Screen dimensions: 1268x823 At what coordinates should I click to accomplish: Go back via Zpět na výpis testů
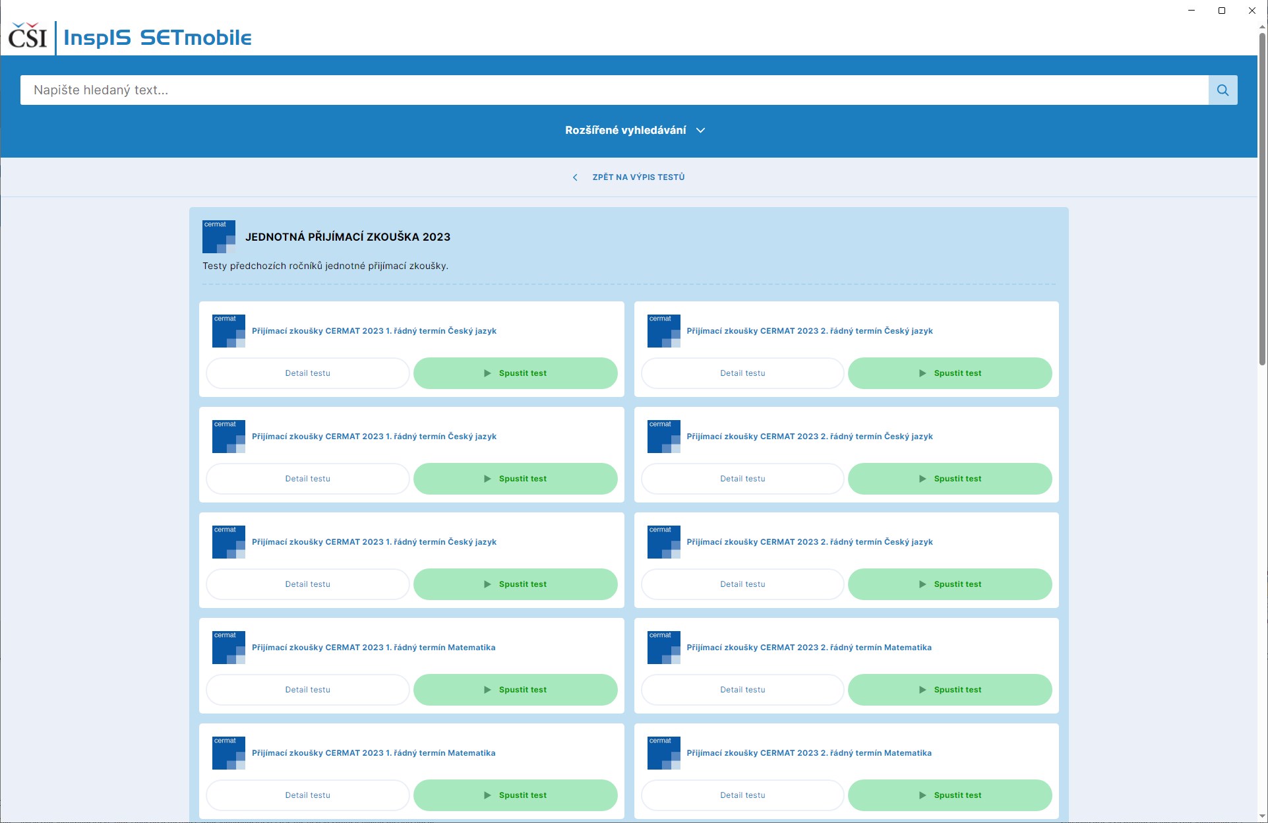(638, 177)
